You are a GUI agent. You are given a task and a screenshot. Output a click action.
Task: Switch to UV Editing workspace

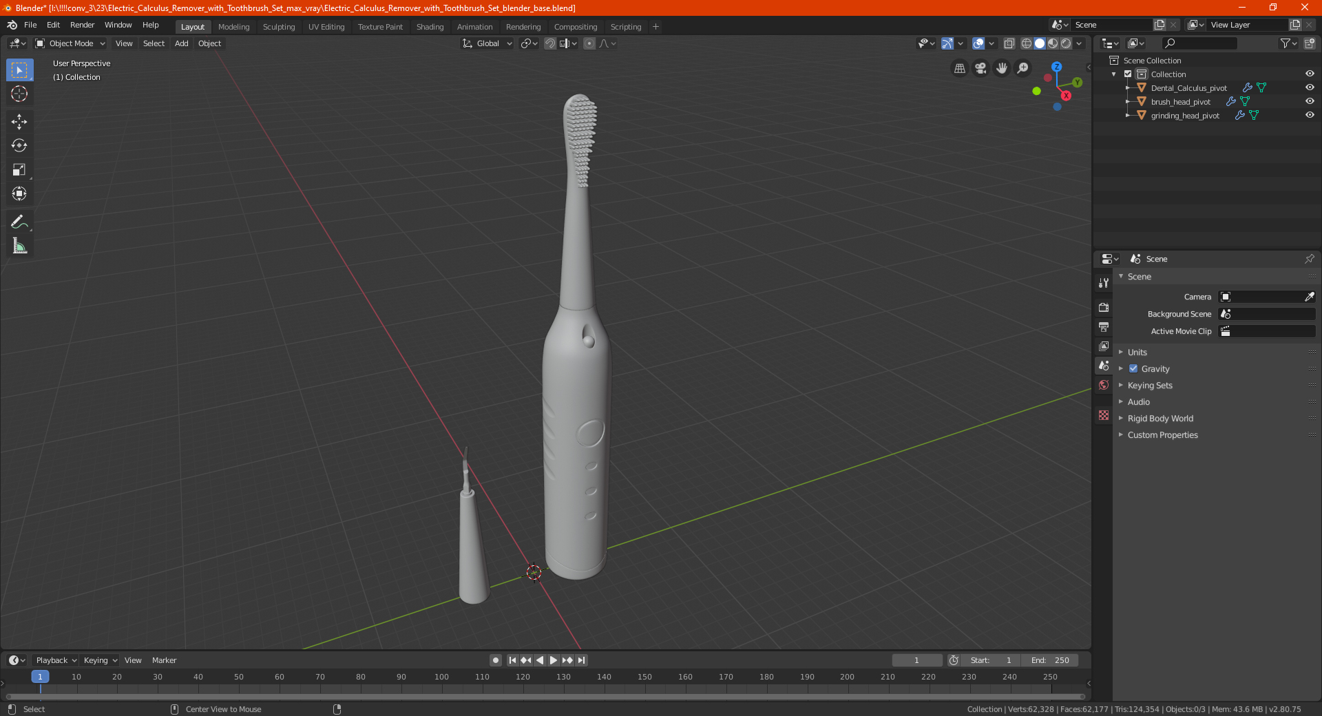pos(326,27)
